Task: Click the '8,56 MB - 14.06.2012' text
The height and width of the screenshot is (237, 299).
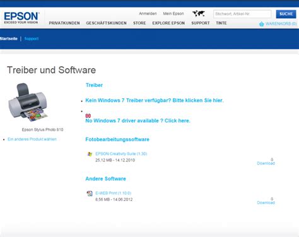Action: 114,200
